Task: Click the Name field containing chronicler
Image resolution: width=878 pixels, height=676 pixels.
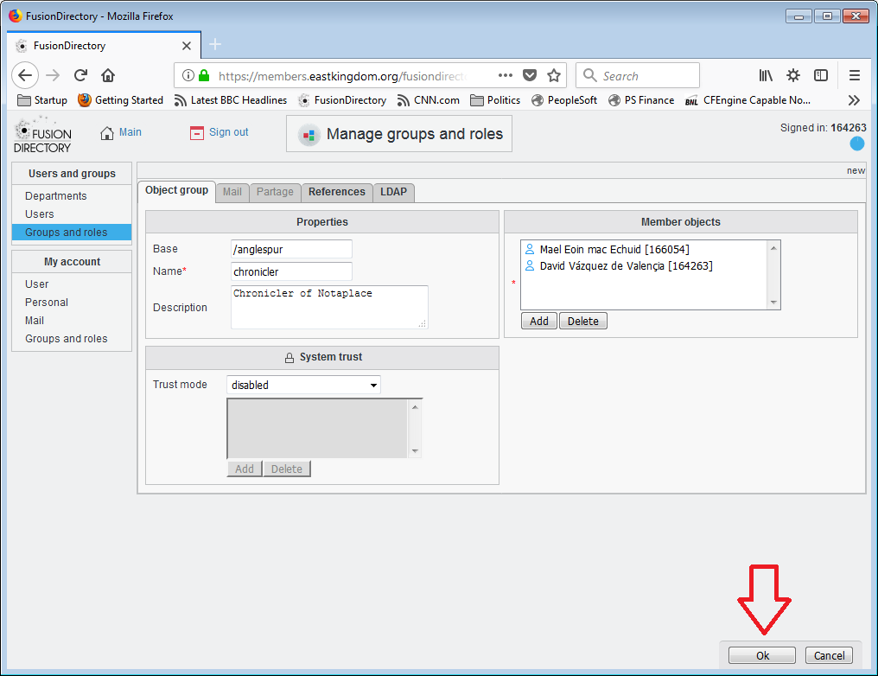Action: [x=291, y=271]
